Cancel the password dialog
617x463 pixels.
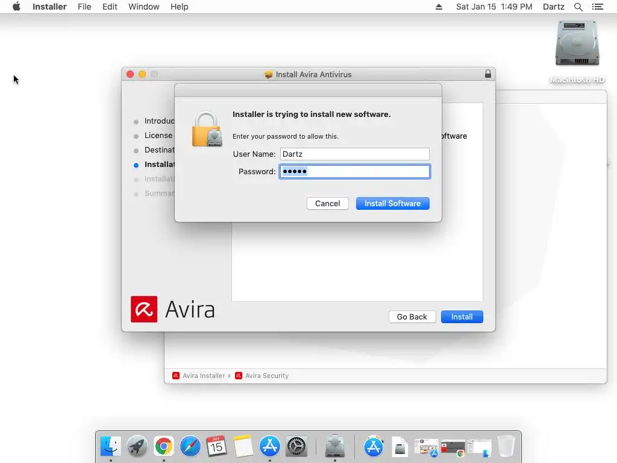[x=327, y=204]
